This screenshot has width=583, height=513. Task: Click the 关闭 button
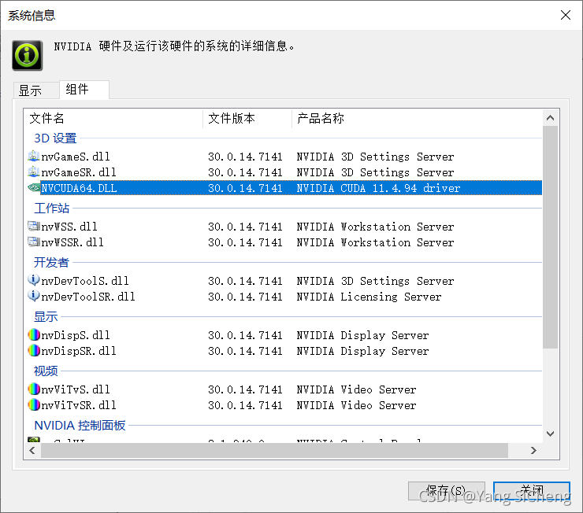tap(532, 491)
